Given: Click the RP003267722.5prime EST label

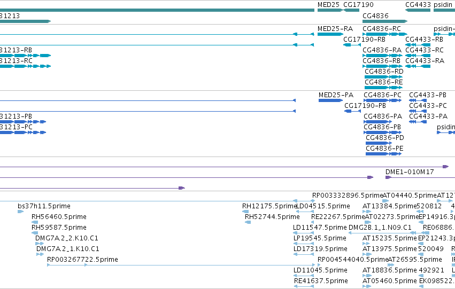Looking at the screenshot, I should pyautogui.click(x=82, y=260).
